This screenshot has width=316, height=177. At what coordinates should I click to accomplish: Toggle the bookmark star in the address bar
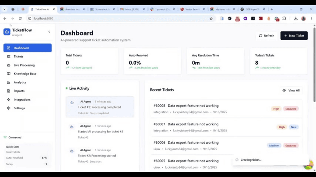pyautogui.click(x=211, y=18)
